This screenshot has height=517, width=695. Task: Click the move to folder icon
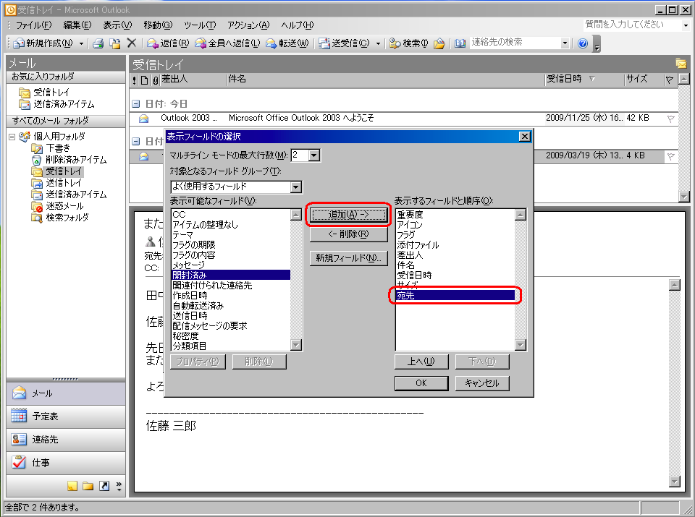[x=115, y=43]
